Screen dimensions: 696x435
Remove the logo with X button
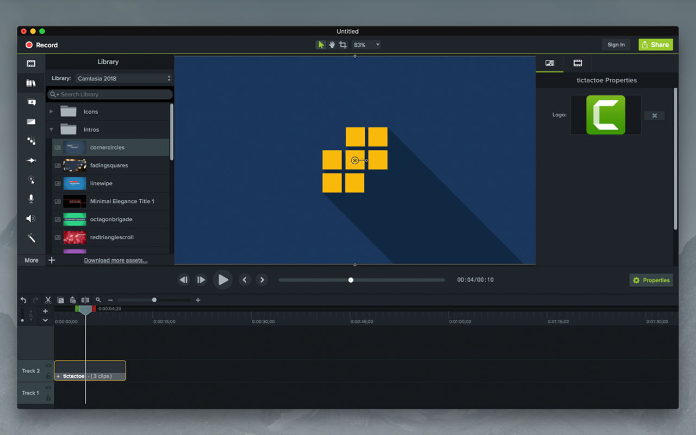tap(654, 116)
